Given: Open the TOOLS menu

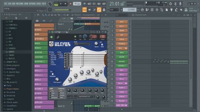Looking at the screenshot, I should (39, 3).
